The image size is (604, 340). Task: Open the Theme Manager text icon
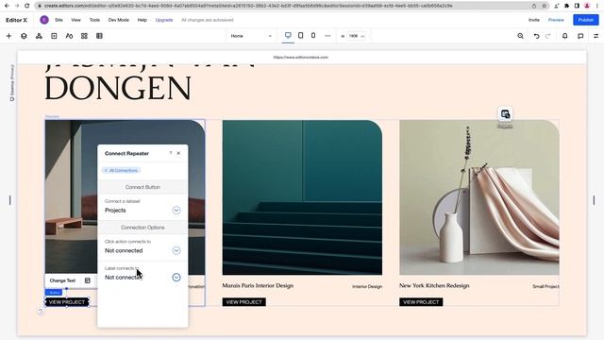pyautogui.click(x=69, y=36)
